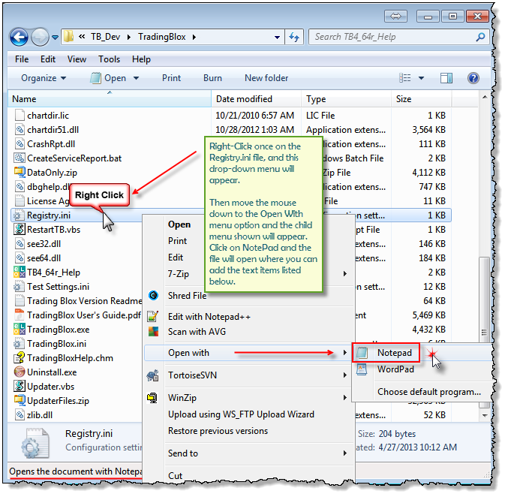
Task: Sort by Date modified column header
Action: 257,99
